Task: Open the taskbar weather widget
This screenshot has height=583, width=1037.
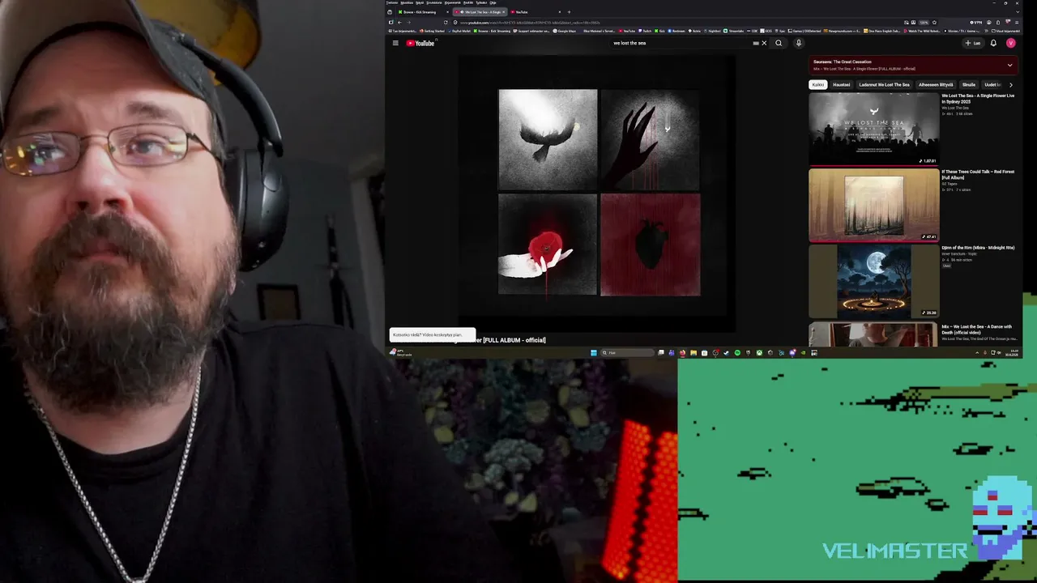Action: [x=402, y=353]
